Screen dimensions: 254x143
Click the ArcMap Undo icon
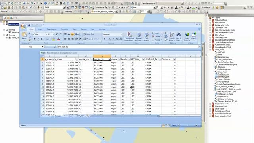pyautogui.click(x=31, y=8)
